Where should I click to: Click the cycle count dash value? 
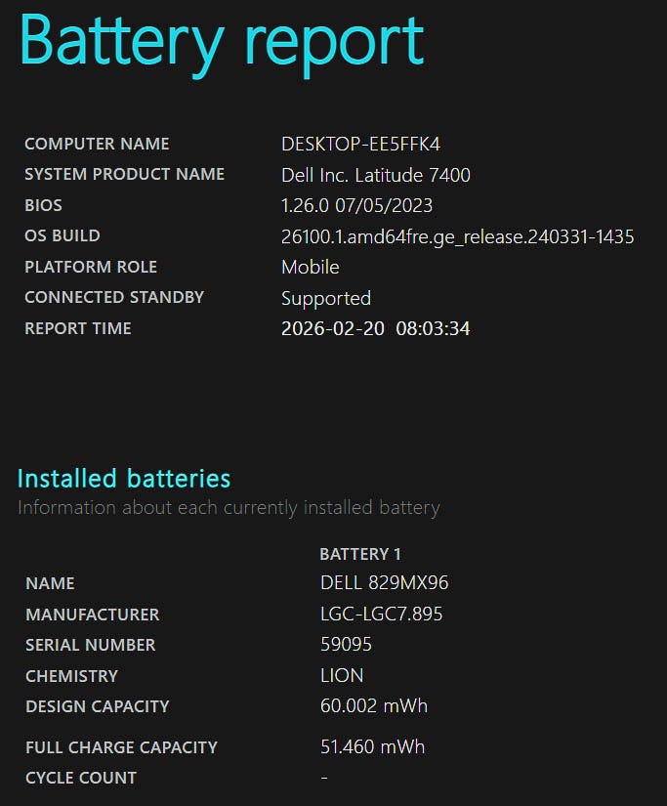tap(324, 778)
